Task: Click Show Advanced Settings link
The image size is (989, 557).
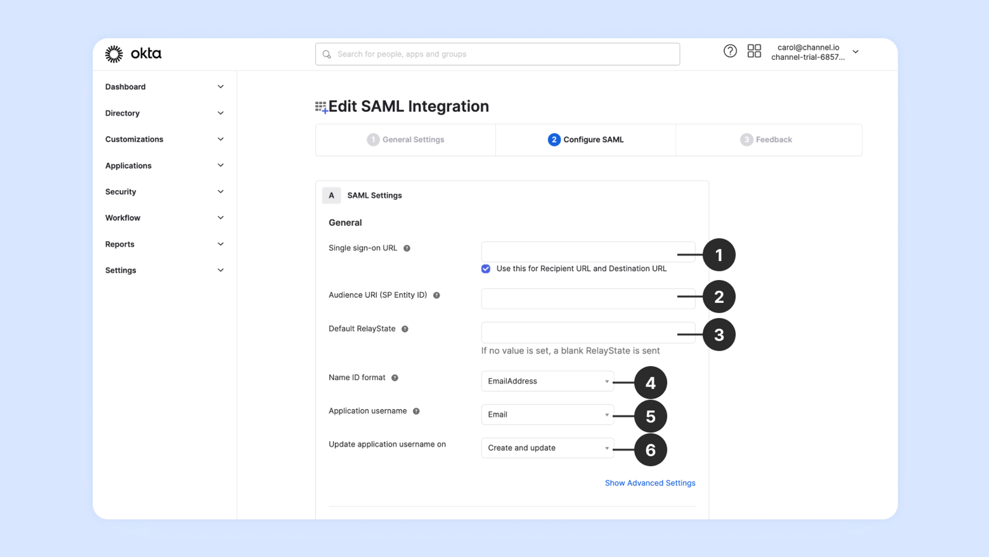Action: coord(650,483)
